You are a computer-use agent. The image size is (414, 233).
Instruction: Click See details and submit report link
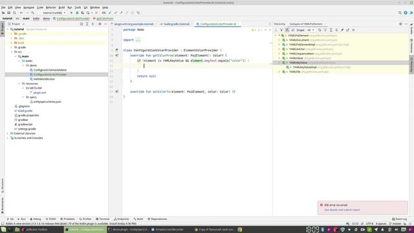click(x=342, y=210)
